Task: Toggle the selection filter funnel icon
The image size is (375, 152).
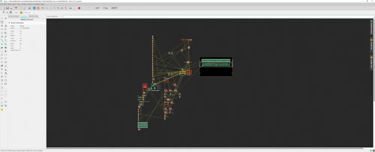Action: 11,12
